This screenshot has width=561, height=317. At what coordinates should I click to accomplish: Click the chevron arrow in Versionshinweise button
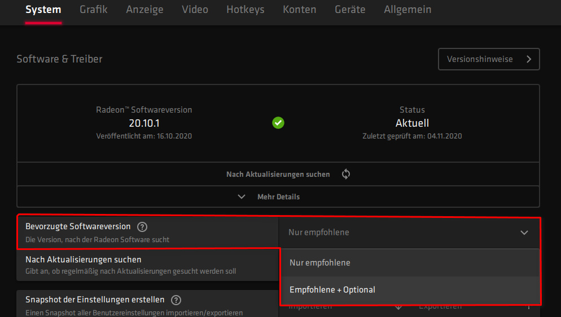[x=529, y=59]
